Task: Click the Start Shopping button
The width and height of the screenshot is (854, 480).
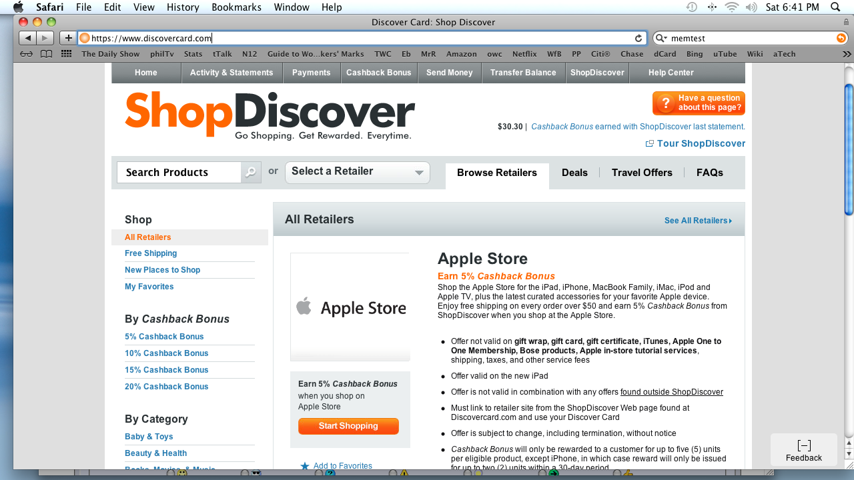Action: (348, 426)
